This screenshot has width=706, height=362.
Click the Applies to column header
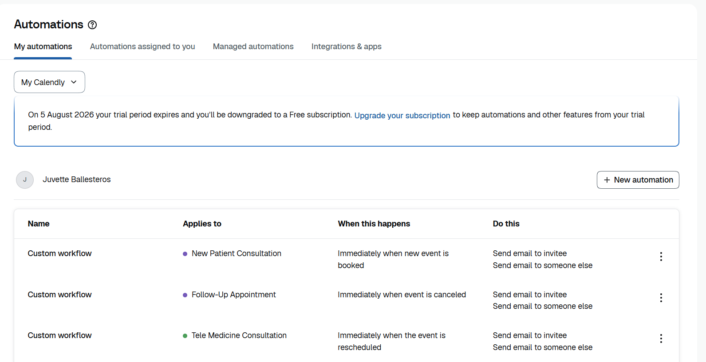pyautogui.click(x=202, y=224)
